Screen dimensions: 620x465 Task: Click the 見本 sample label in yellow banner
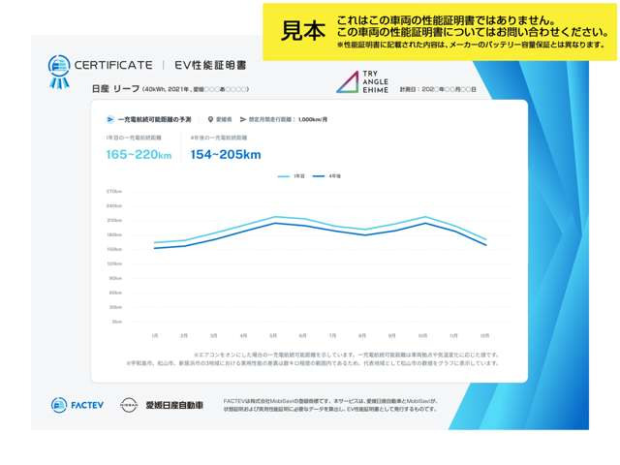point(302,31)
